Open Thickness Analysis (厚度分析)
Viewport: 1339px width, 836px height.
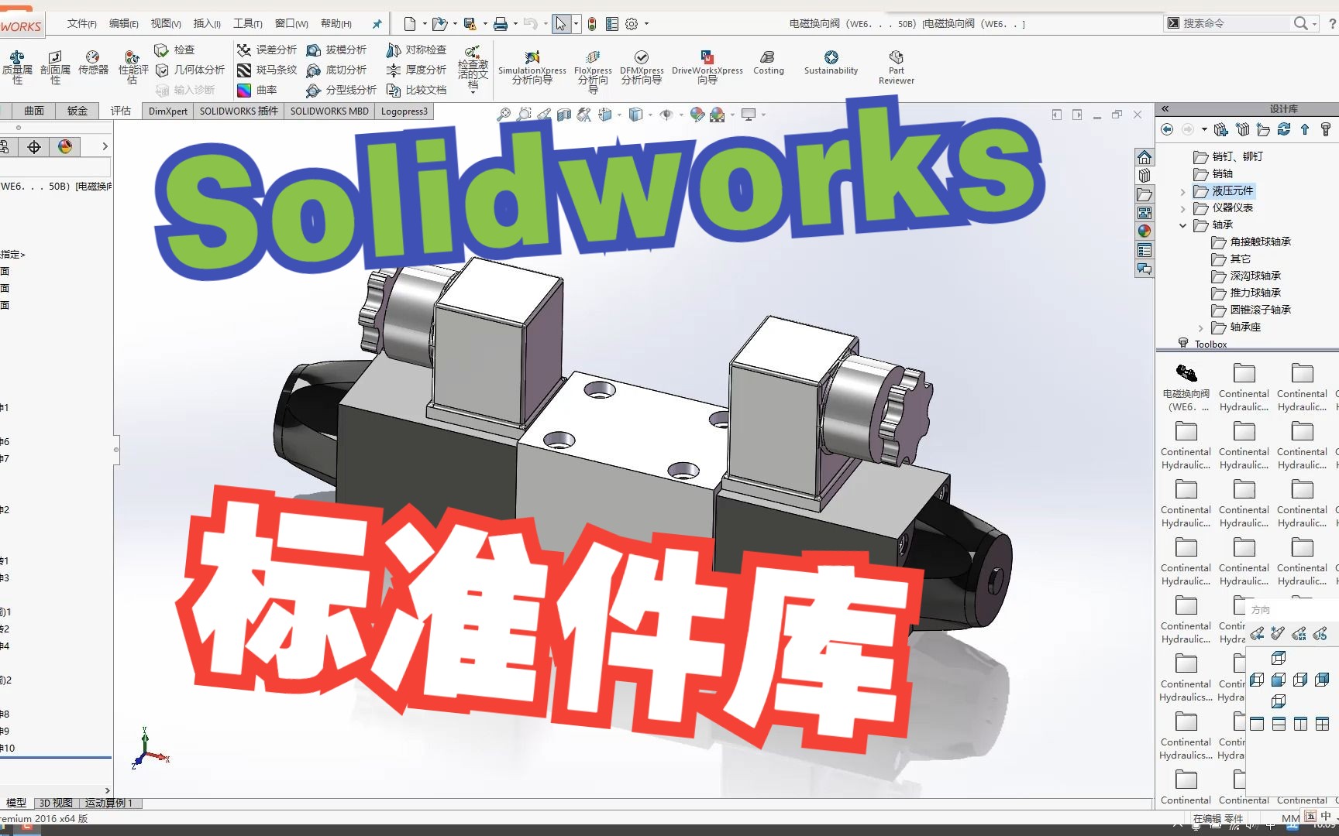tap(416, 70)
